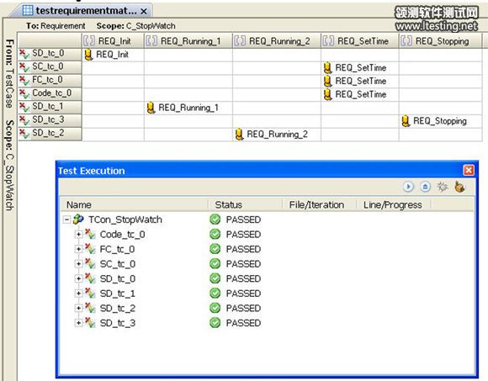
Task: Select the SC_tc_0 row header in matrix
Action: pyautogui.click(x=50, y=67)
